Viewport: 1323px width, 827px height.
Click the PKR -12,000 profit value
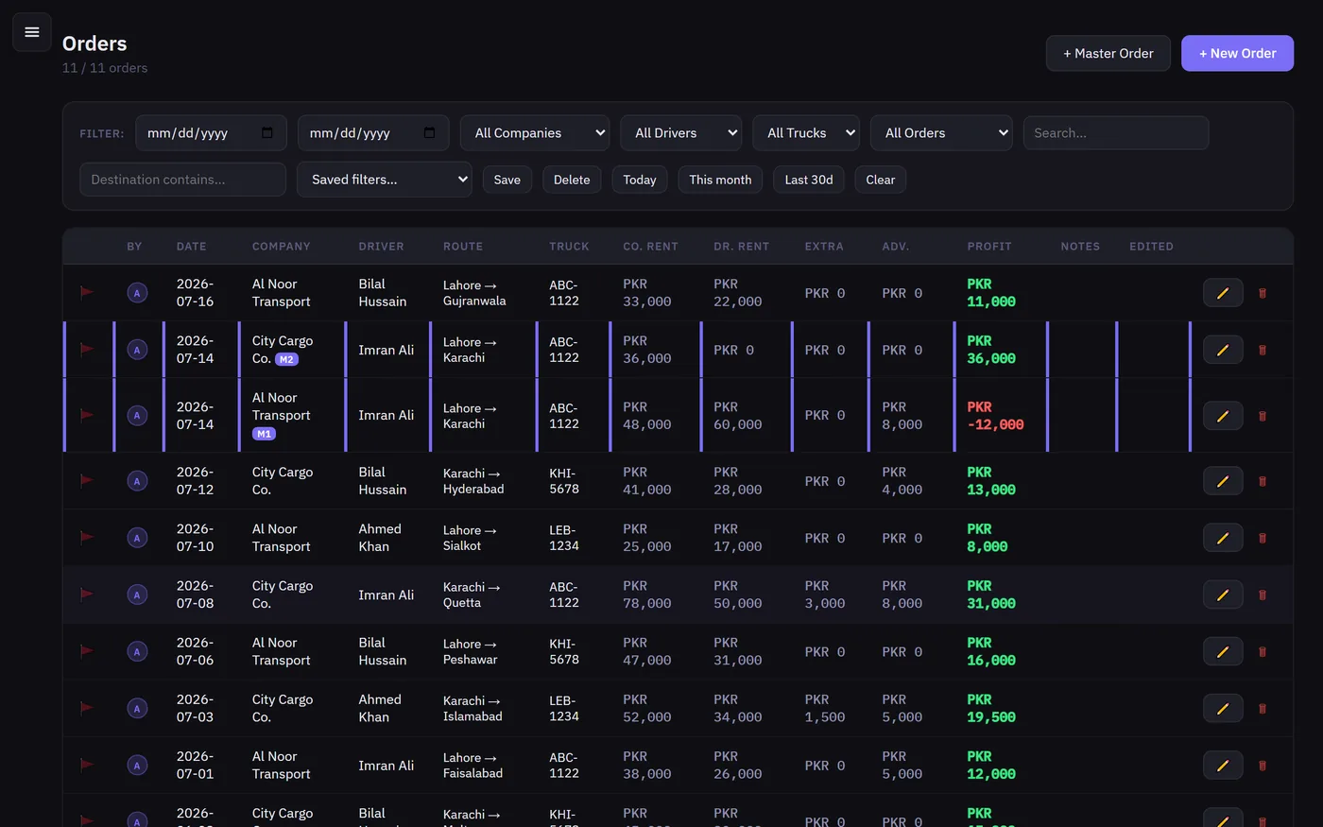(x=995, y=416)
